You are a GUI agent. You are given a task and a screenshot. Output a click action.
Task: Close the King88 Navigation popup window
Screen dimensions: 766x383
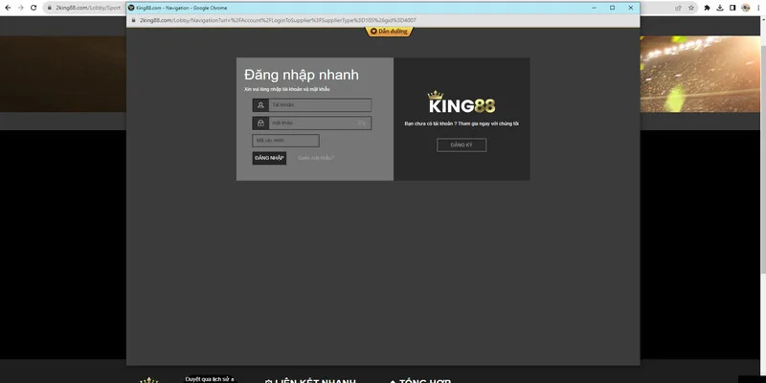point(631,8)
